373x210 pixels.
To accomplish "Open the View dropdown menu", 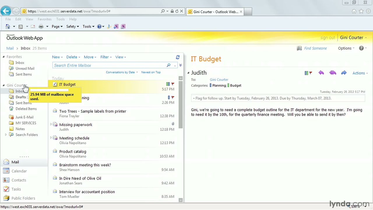I will 121,57.
